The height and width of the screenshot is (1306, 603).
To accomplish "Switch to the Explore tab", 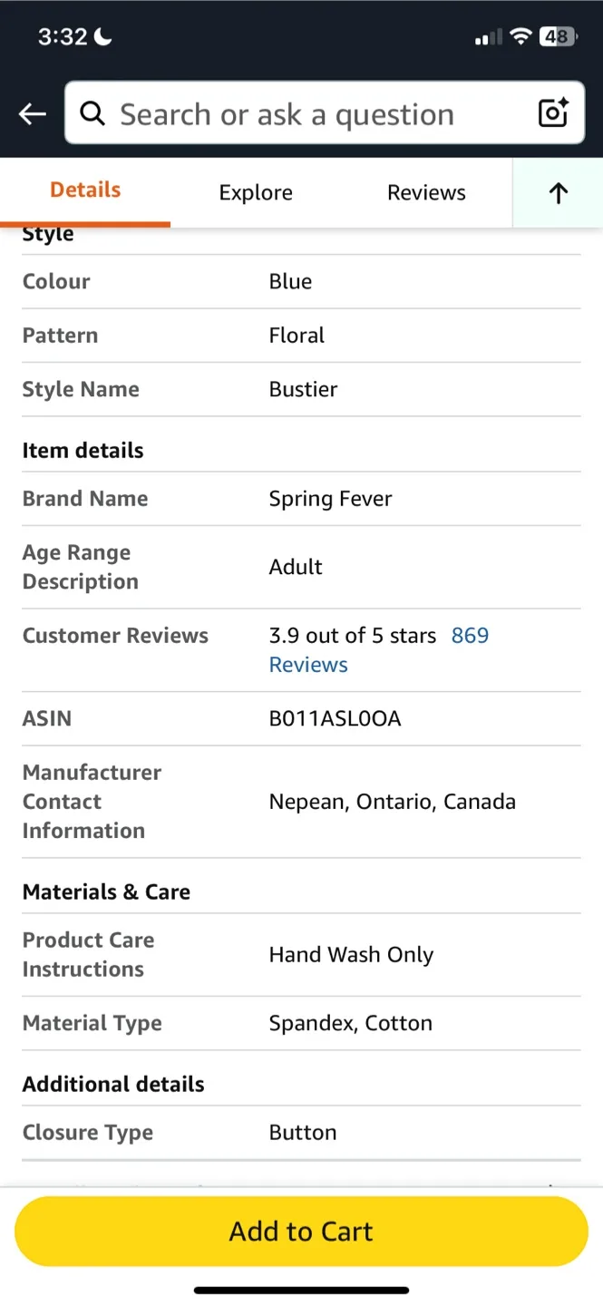I will tap(256, 192).
